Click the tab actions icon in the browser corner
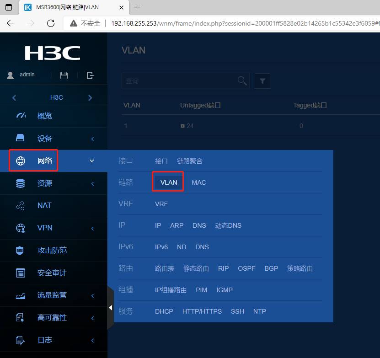380x358 pixels. pos(9,7)
